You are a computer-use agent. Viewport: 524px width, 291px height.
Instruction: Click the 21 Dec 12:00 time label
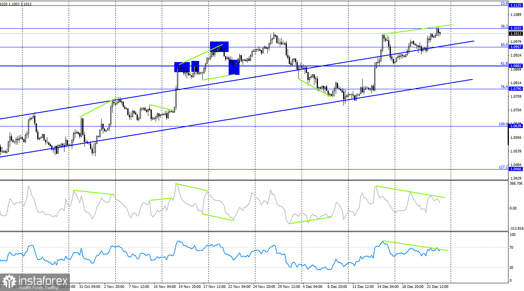437,286
